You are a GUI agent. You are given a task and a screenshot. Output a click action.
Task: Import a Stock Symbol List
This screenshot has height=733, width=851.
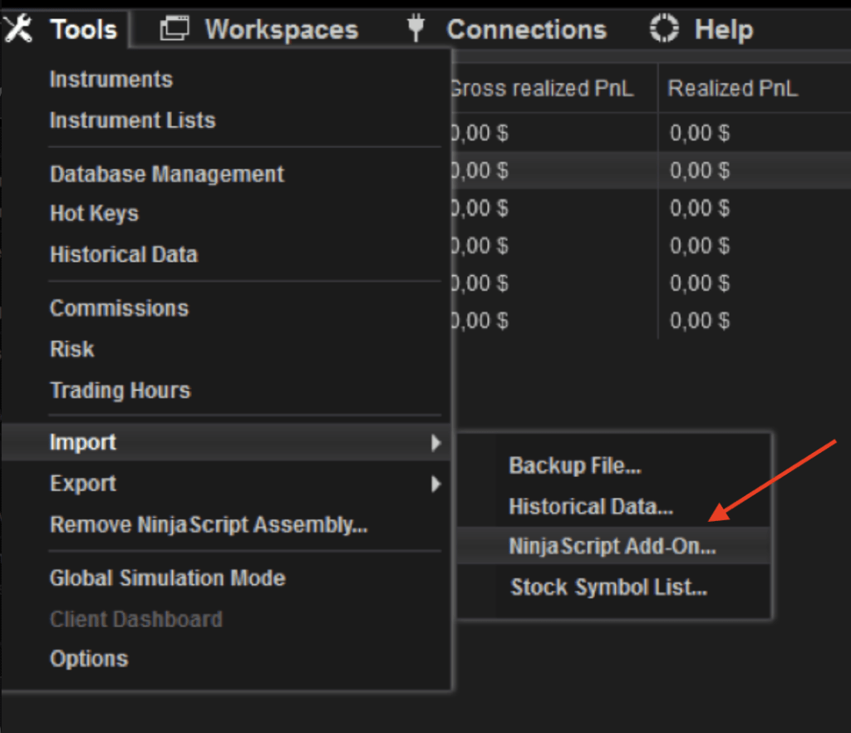(x=608, y=587)
